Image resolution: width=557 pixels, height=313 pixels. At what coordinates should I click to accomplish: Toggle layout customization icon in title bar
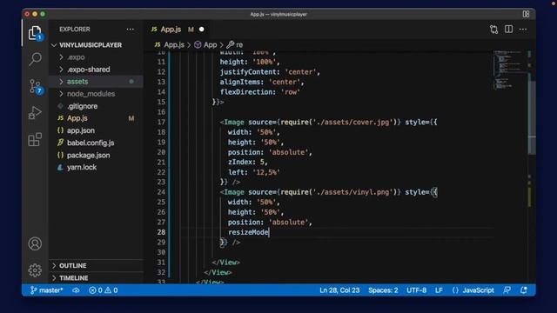(526, 14)
